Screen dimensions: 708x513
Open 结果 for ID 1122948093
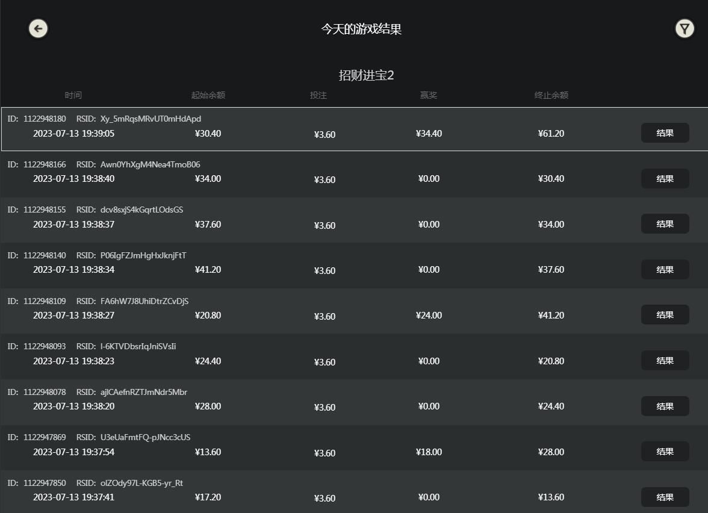[x=665, y=361]
